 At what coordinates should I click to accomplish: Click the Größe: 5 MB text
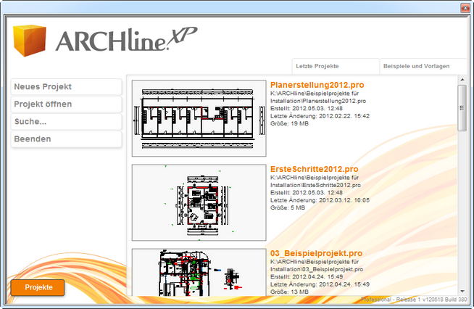(288, 207)
